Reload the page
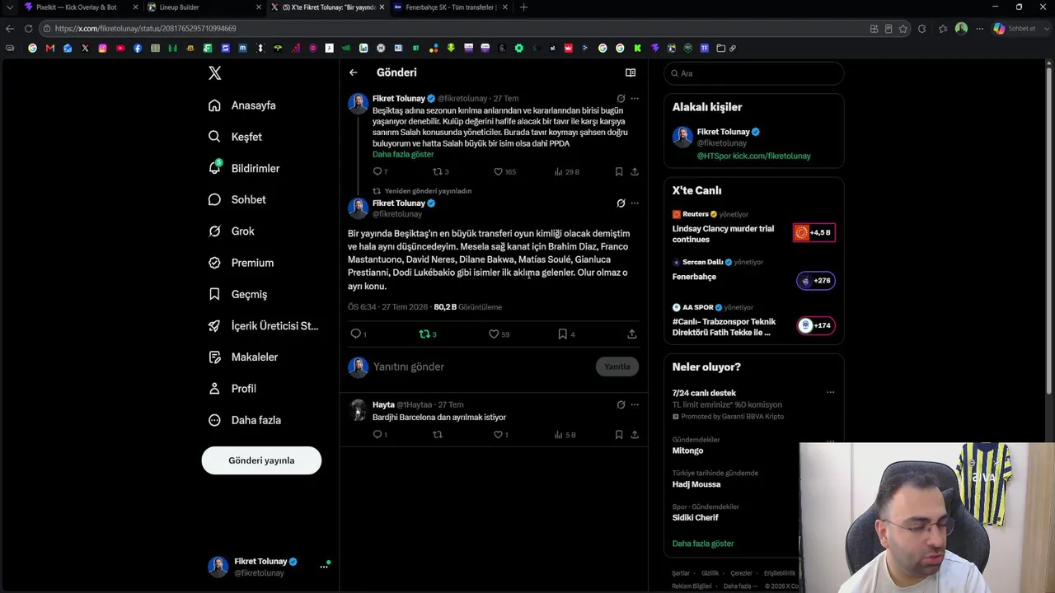This screenshot has width=1055, height=593. click(28, 29)
